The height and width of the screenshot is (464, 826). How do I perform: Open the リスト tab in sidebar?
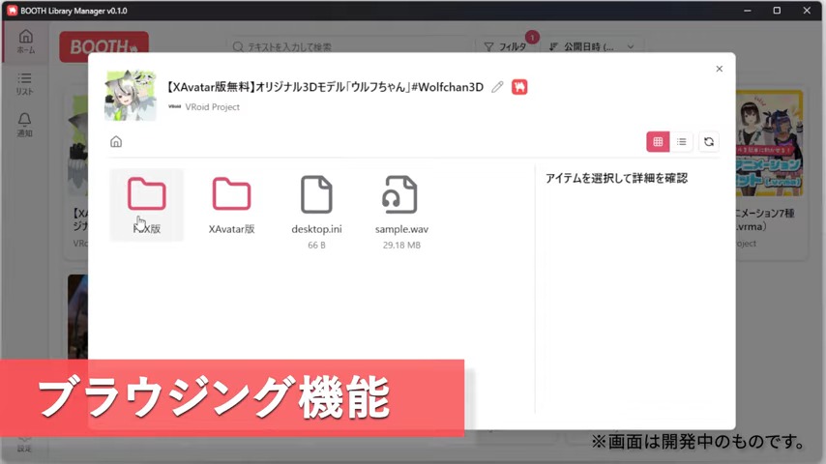(25, 84)
